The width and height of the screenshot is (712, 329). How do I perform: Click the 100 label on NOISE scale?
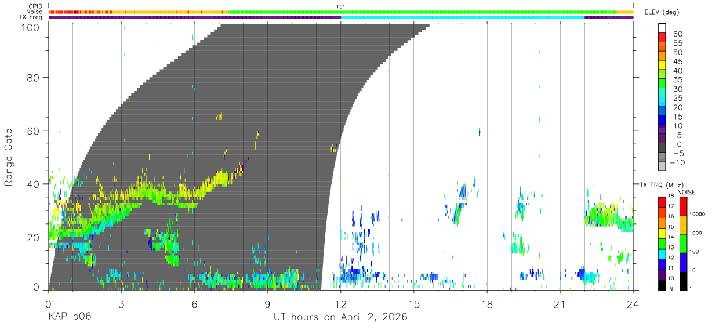(695, 251)
